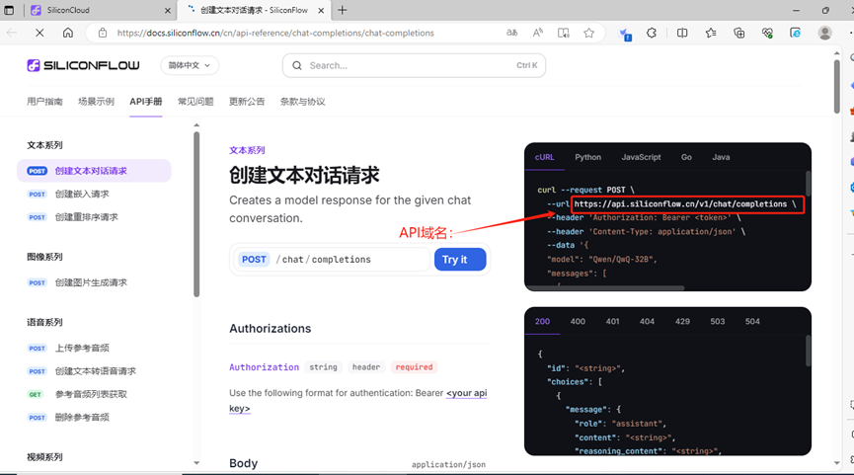Select API手册 navigation tab

coord(146,102)
